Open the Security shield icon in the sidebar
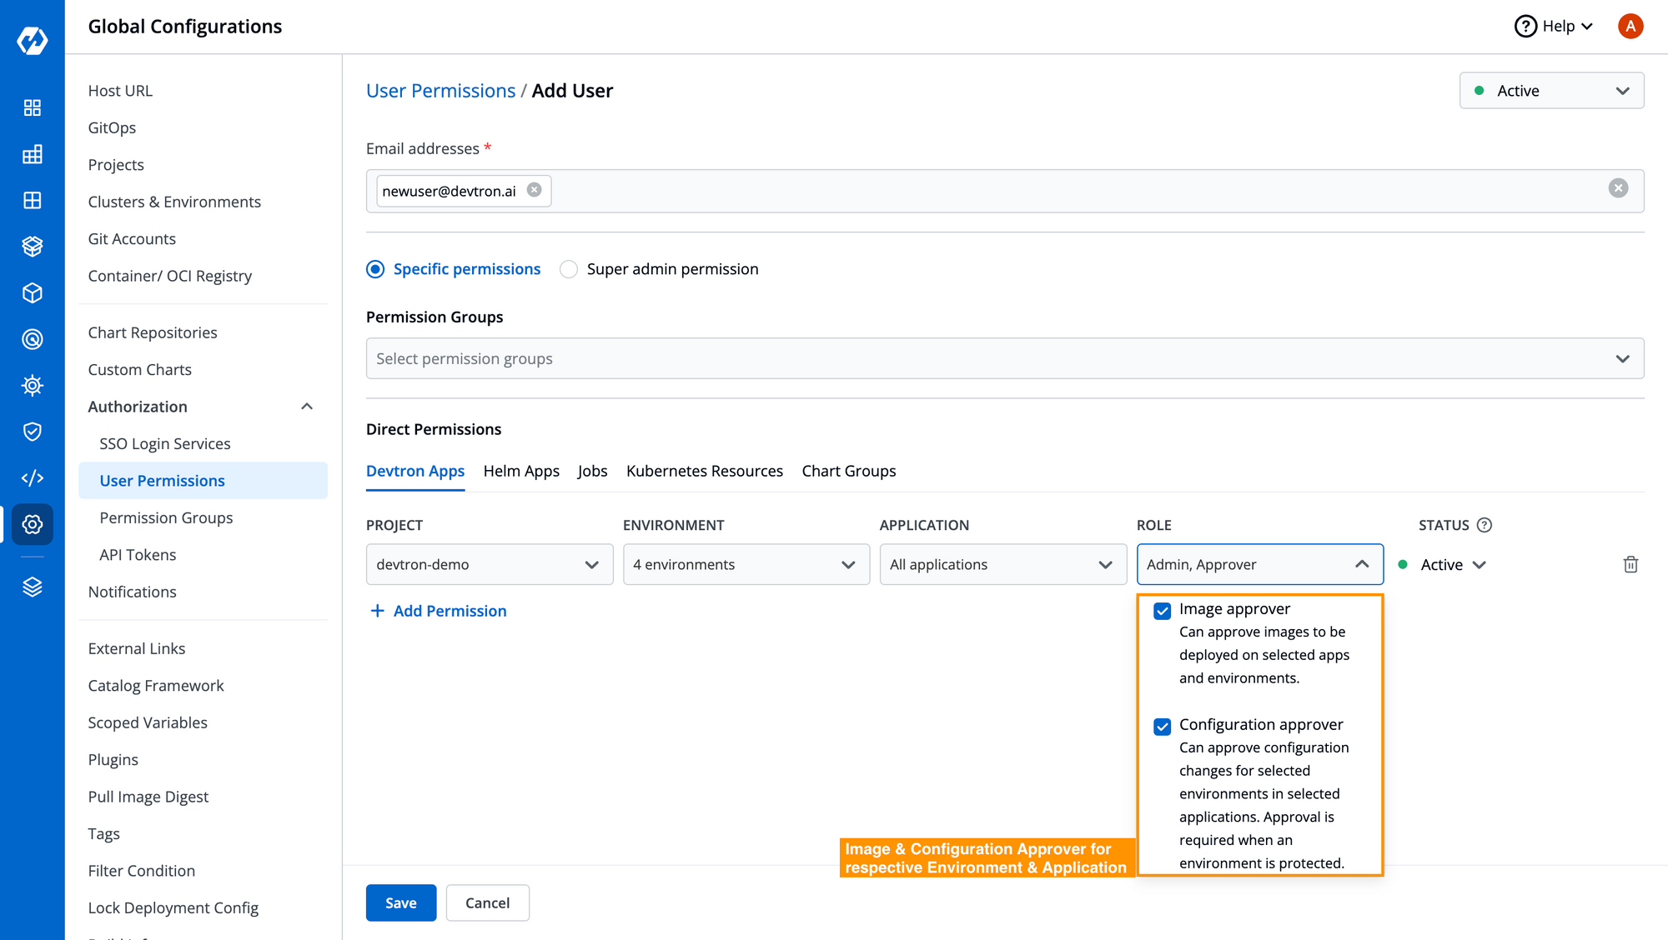 point(33,432)
